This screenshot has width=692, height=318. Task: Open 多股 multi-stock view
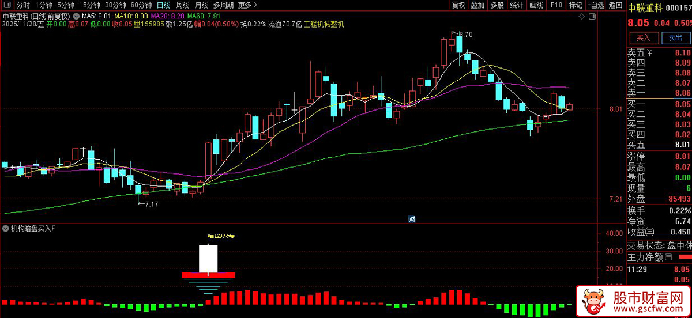pos(497,5)
